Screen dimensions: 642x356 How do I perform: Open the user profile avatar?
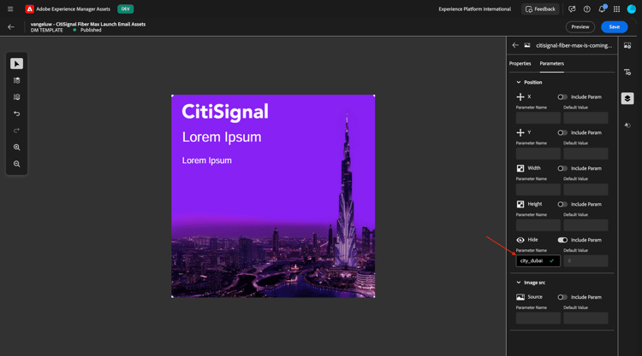pos(632,9)
